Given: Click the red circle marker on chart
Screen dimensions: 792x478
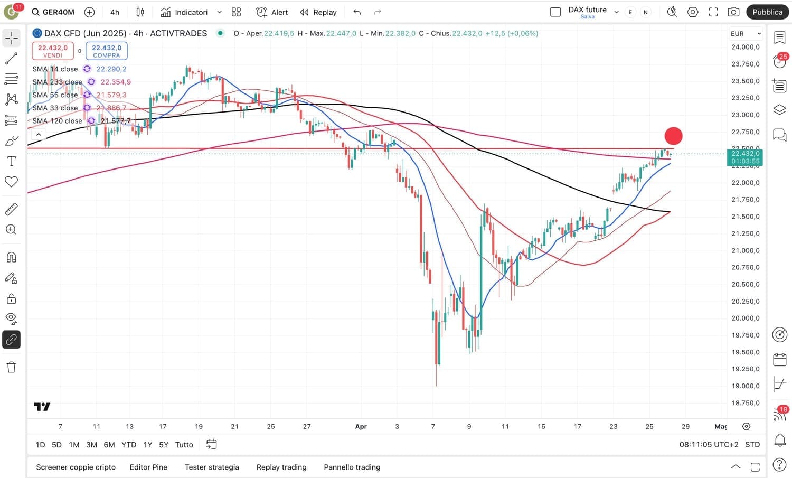Looking at the screenshot, I should click(x=673, y=136).
